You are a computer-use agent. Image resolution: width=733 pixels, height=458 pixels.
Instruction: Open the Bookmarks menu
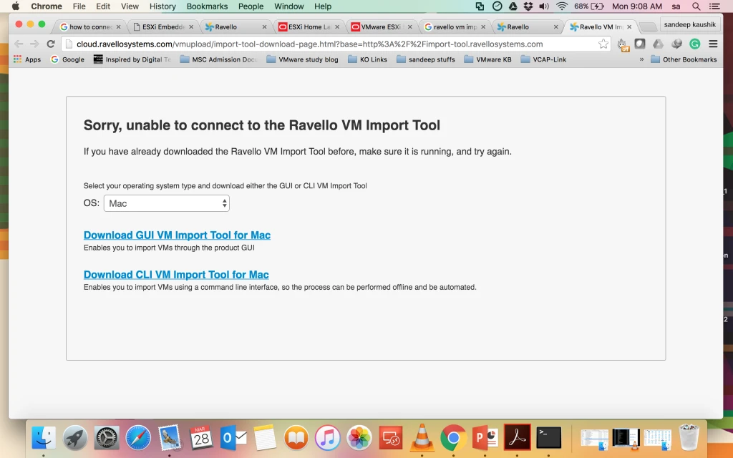(207, 6)
